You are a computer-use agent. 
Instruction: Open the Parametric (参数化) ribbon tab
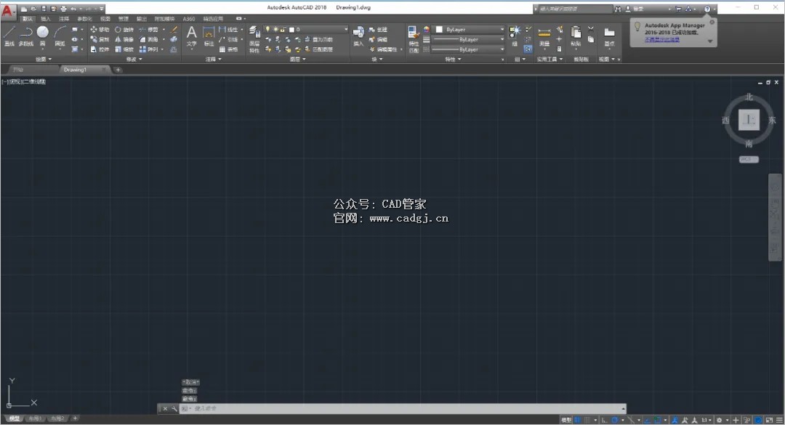point(84,19)
